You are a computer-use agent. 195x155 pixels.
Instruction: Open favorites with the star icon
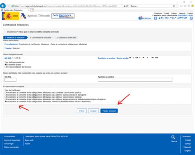coord(185,6)
